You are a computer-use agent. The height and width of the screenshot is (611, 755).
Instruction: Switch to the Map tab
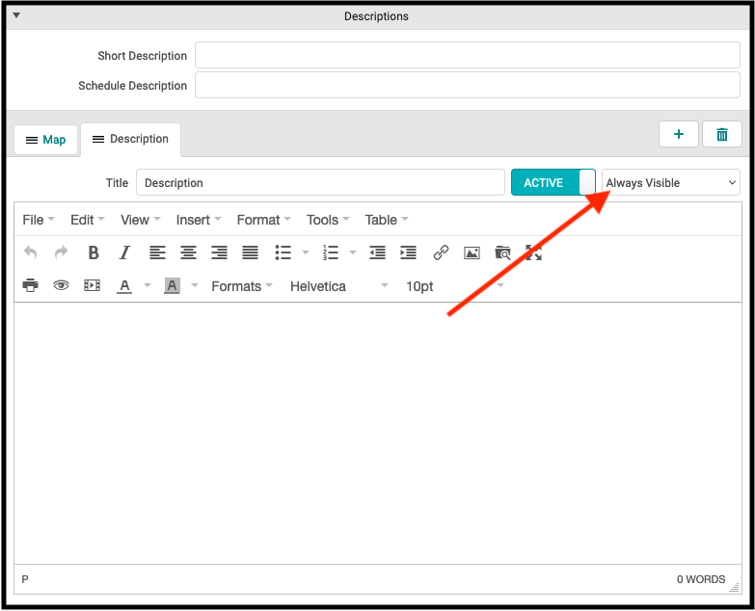pos(45,140)
